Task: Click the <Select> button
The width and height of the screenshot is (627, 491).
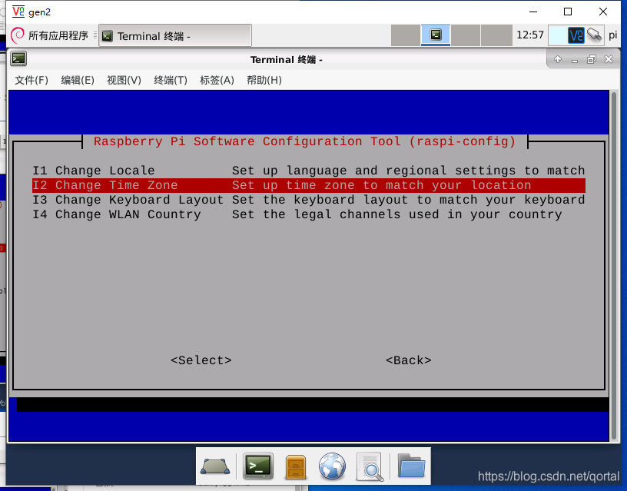Action: click(201, 360)
